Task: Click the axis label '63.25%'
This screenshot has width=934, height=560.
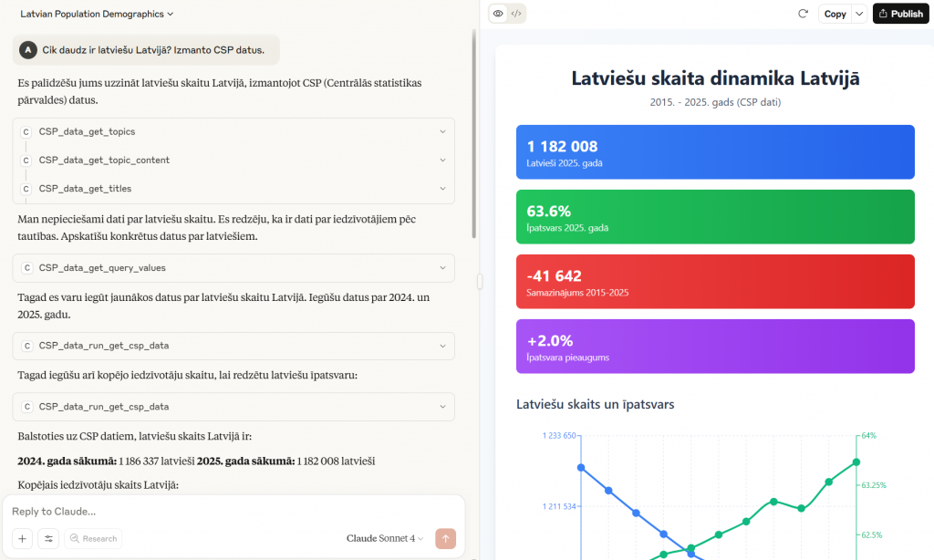Action: (x=874, y=485)
